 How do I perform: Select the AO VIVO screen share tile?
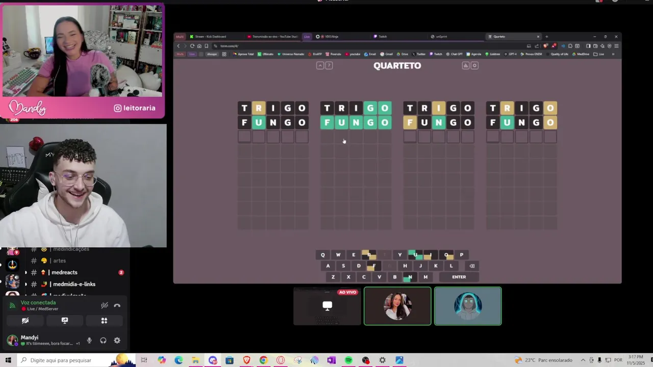[x=327, y=306]
